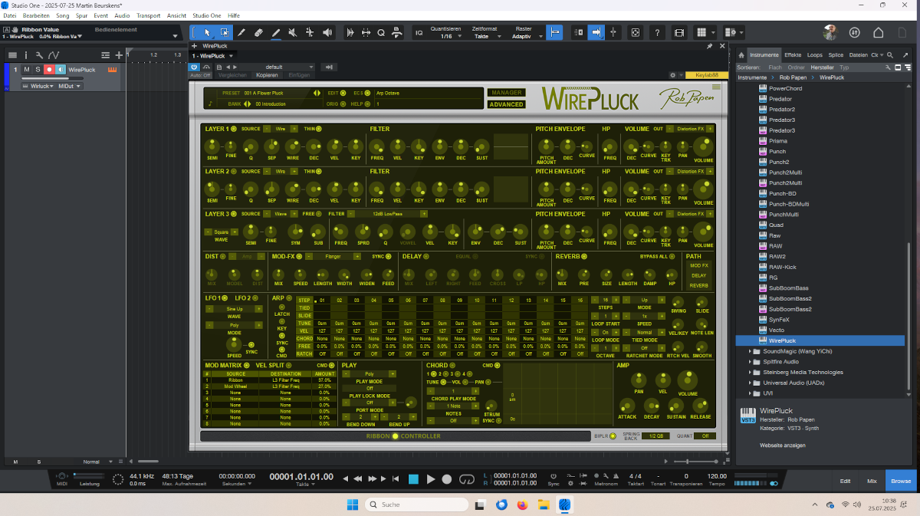Select the Range selection tool
This screenshot has width=920, height=516.
tap(224, 32)
